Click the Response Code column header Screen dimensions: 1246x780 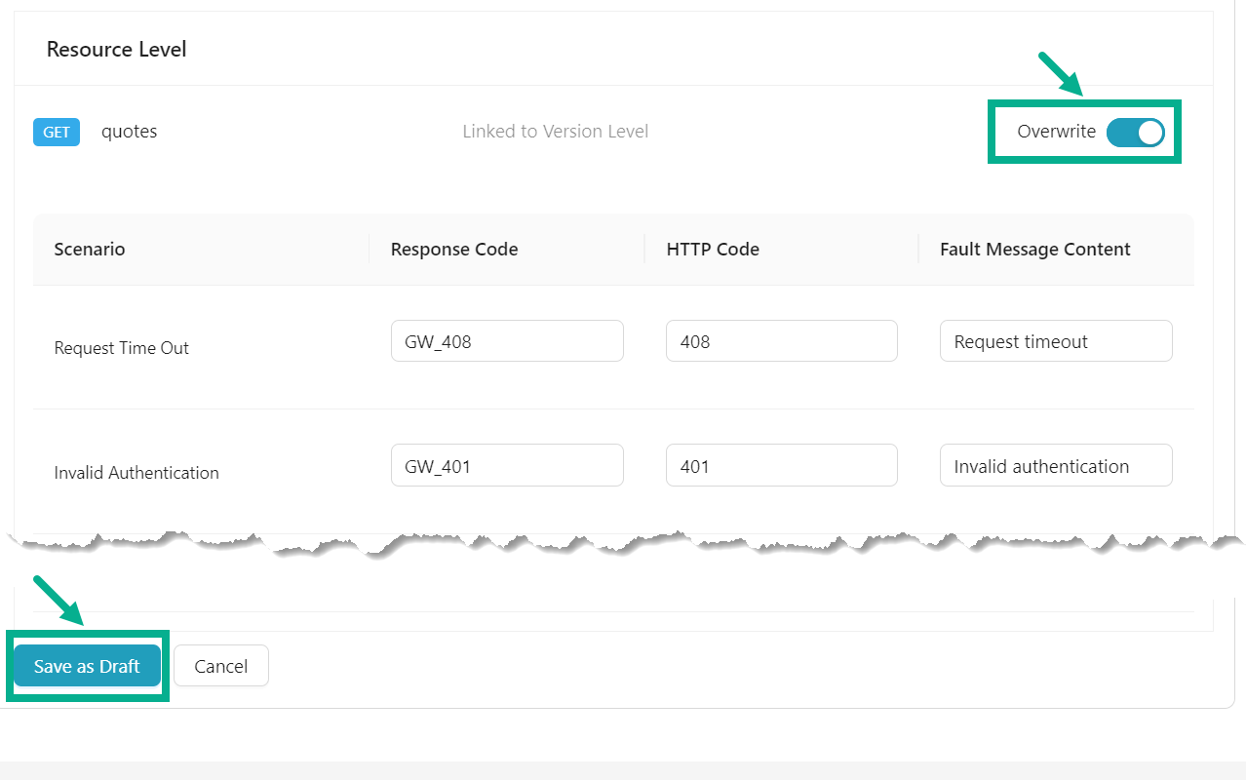[x=454, y=250]
